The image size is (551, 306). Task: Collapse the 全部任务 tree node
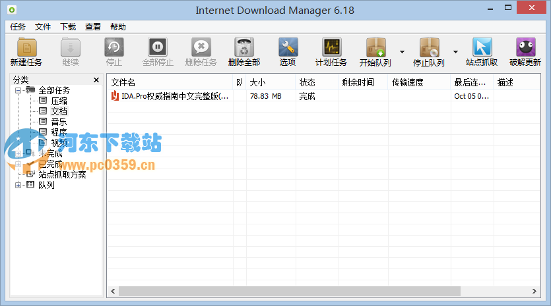tap(18, 90)
